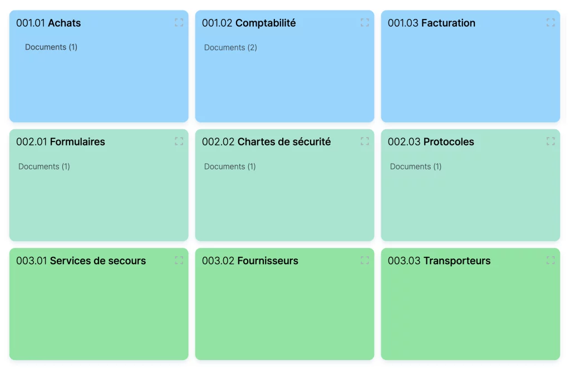Open fullscreen view for 003.01 Services de secours

pyautogui.click(x=179, y=260)
